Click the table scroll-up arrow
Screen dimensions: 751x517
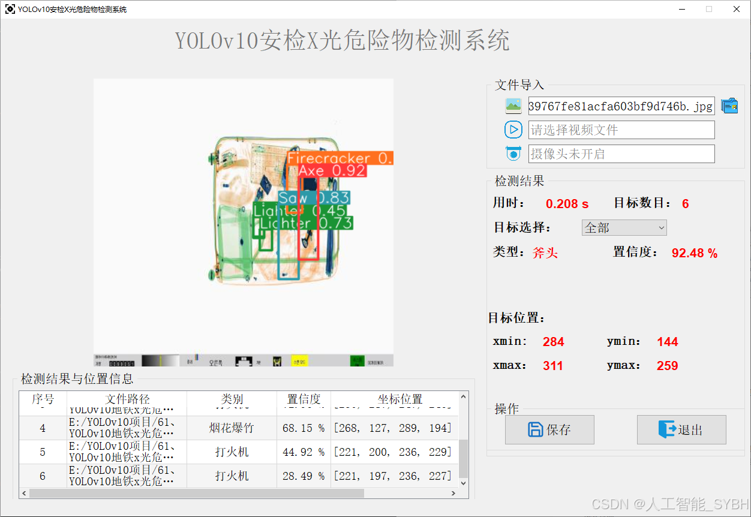coord(464,396)
